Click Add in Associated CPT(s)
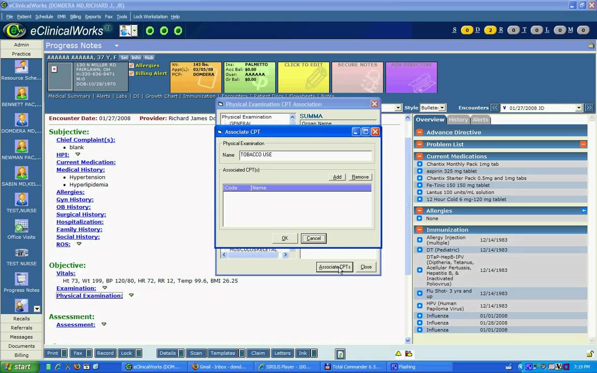 coord(337,177)
